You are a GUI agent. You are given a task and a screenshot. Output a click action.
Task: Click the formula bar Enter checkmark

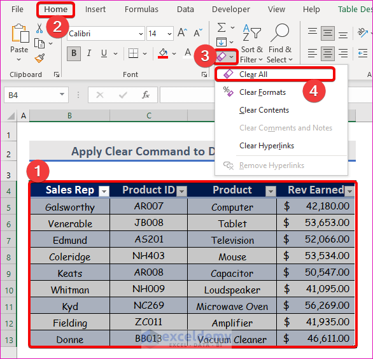coord(123,95)
